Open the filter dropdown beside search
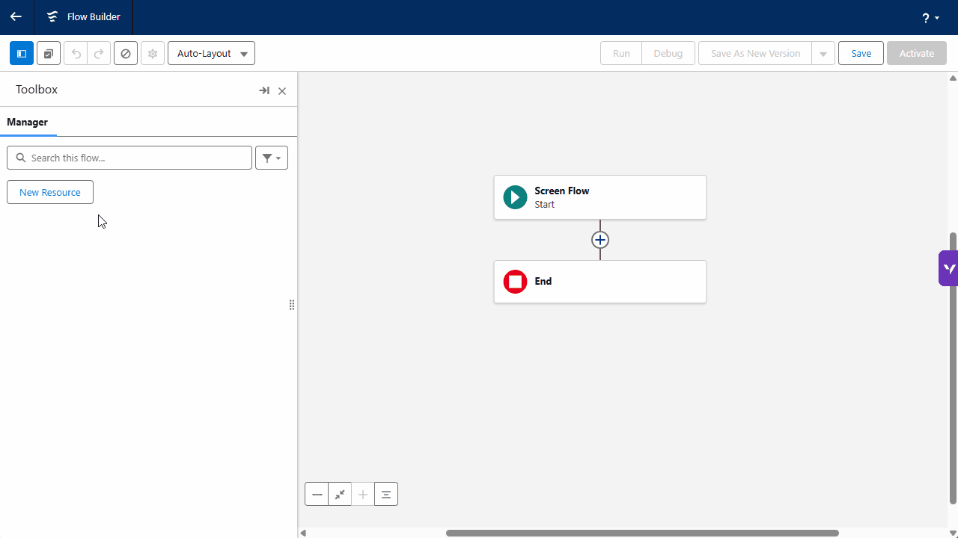This screenshot has width=958, height=538. 272,158
